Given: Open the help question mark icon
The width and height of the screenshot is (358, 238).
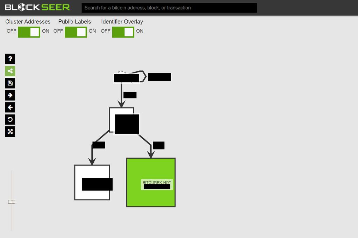Looking at the screenshot, I should [10, 59].
